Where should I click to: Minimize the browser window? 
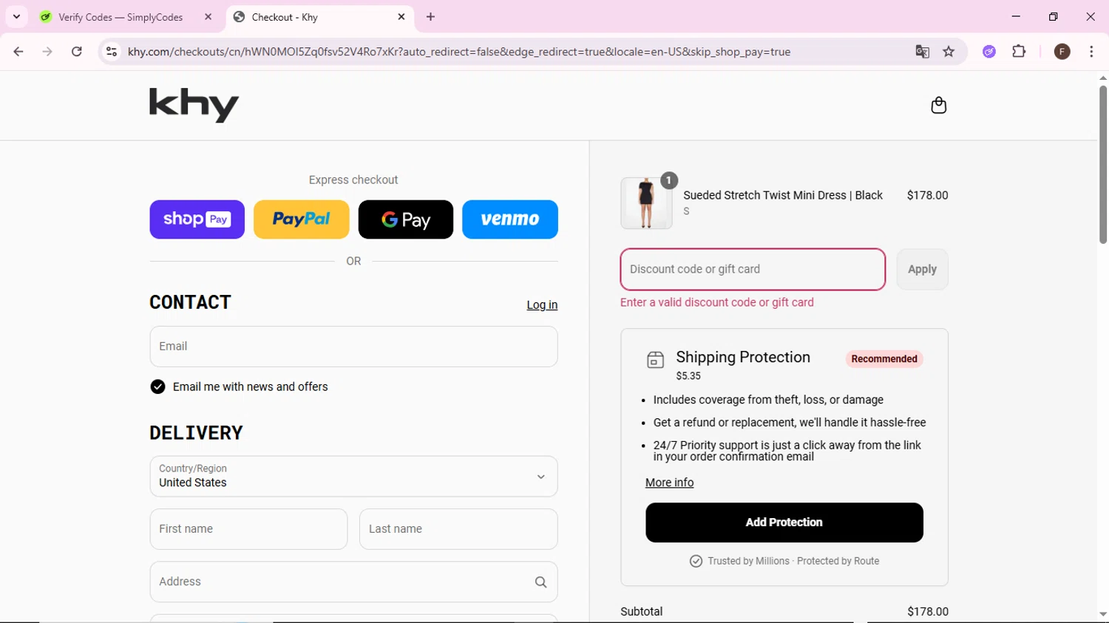(x=1016, y=17)
